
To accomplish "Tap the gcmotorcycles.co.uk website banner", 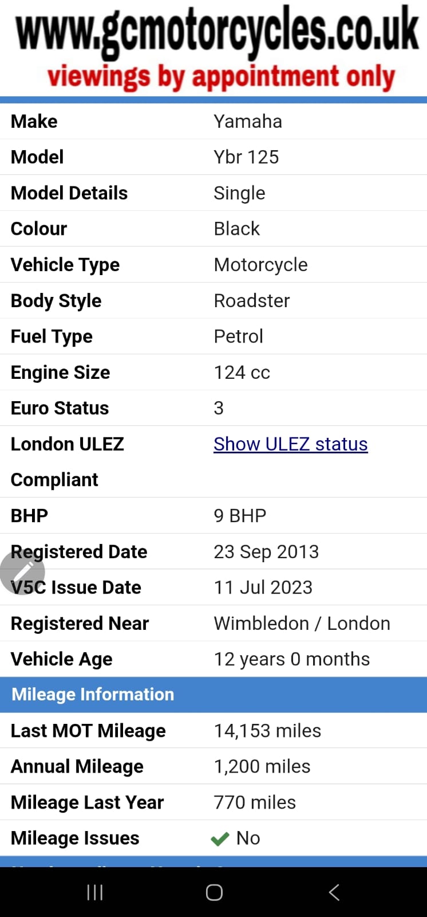I will 218,30.
